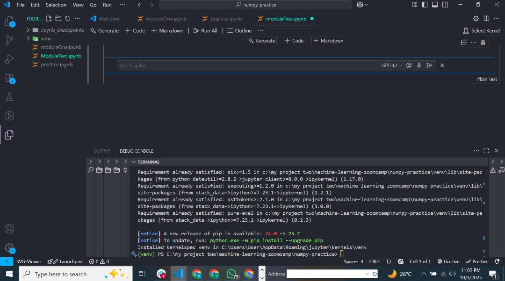Switch to the DEBUG CONSOLE panel tab

pyautogui.click(x=136, y=151)
